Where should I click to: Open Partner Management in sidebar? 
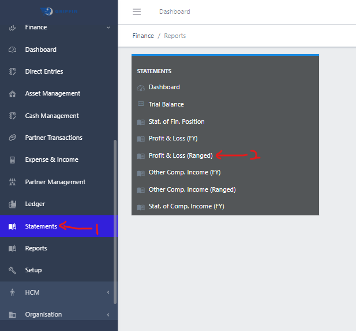click(x=55, y=182)
